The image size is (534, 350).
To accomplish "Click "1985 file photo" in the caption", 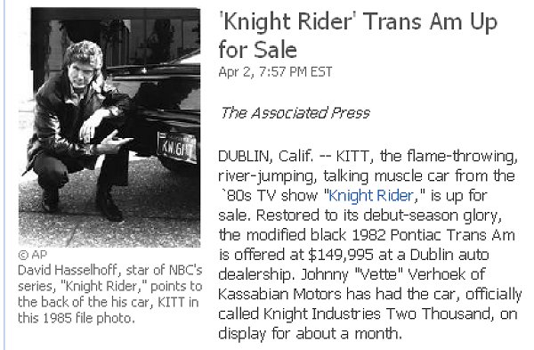I will click(x=88, y=318).
